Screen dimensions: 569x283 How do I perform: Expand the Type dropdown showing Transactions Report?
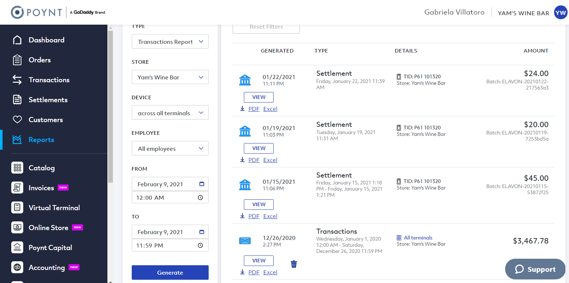(x=170, y=41)
